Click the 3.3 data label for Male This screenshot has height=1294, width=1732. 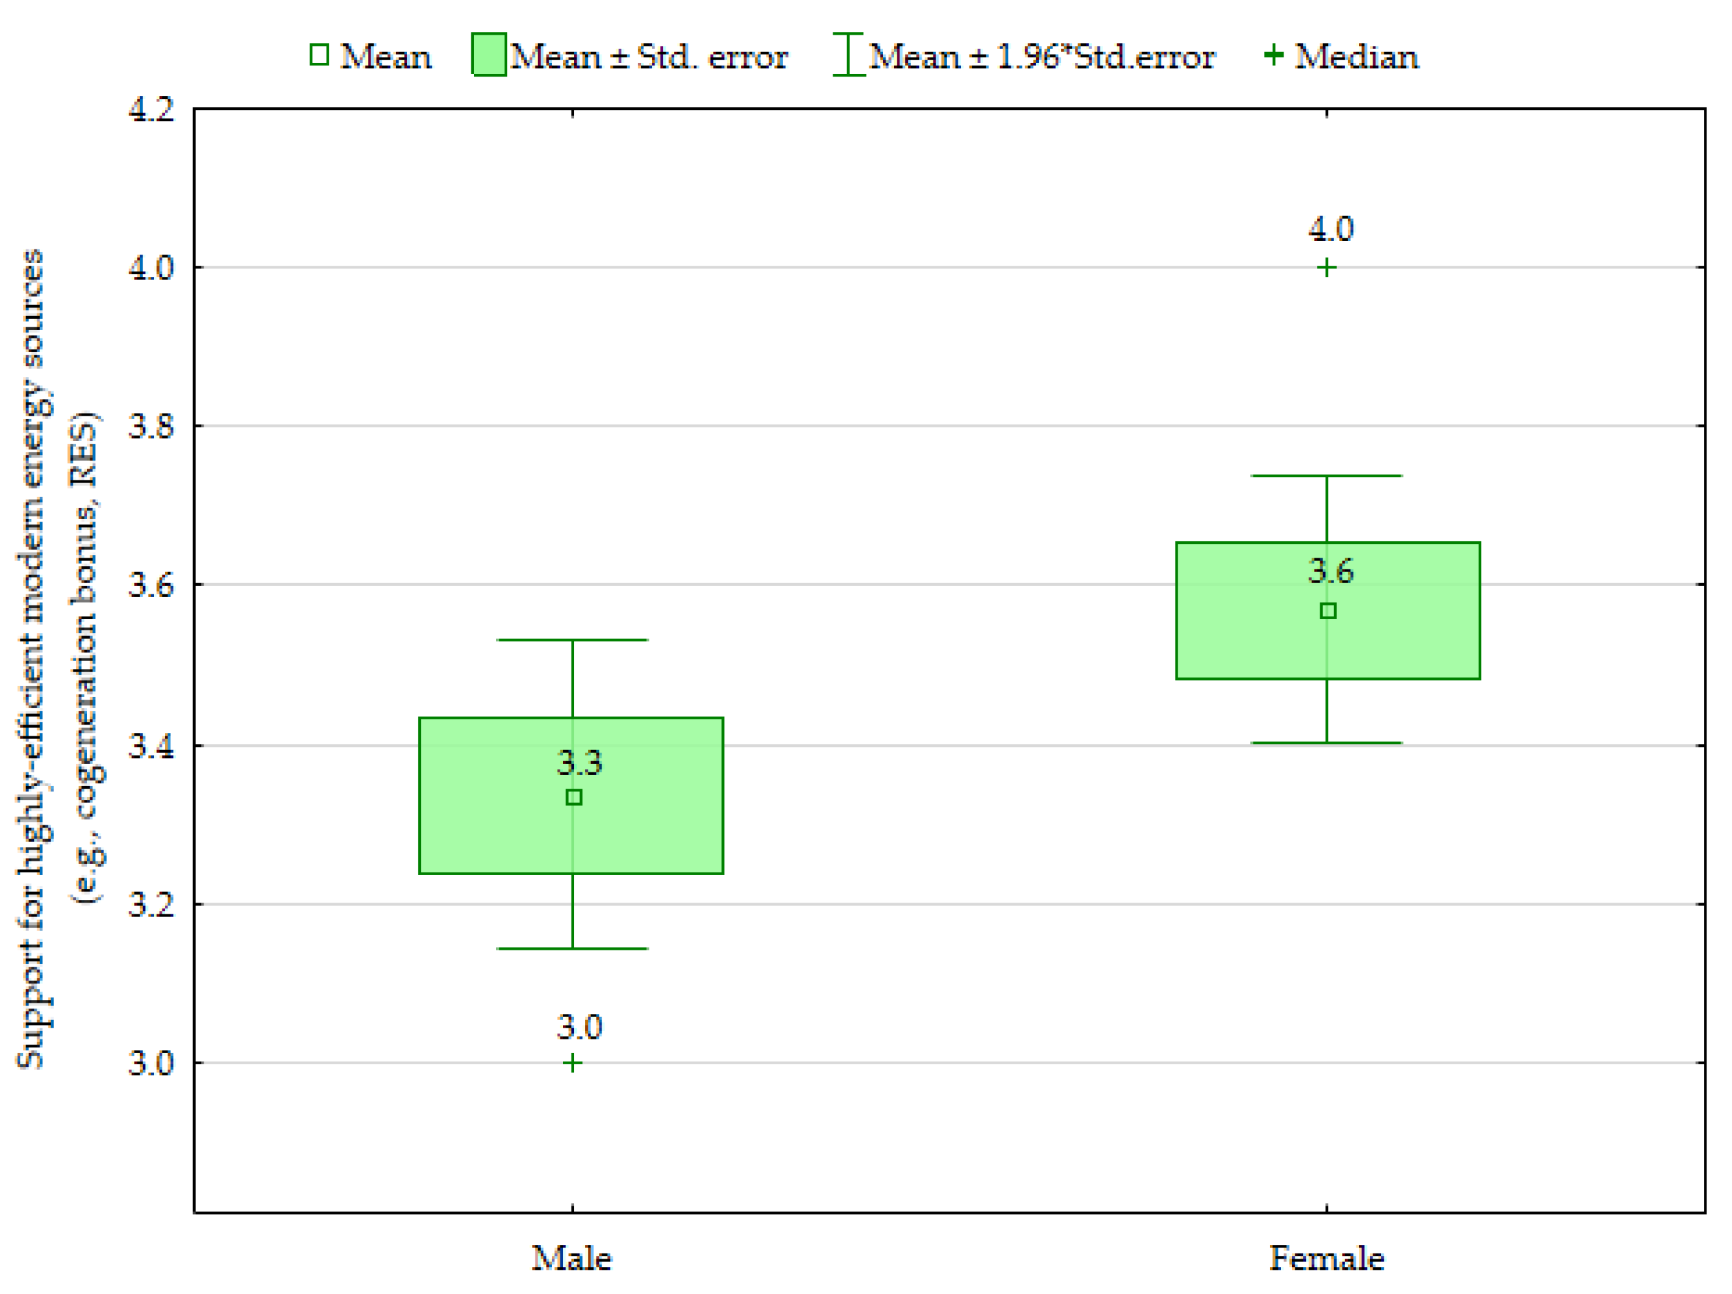point(579,763)
